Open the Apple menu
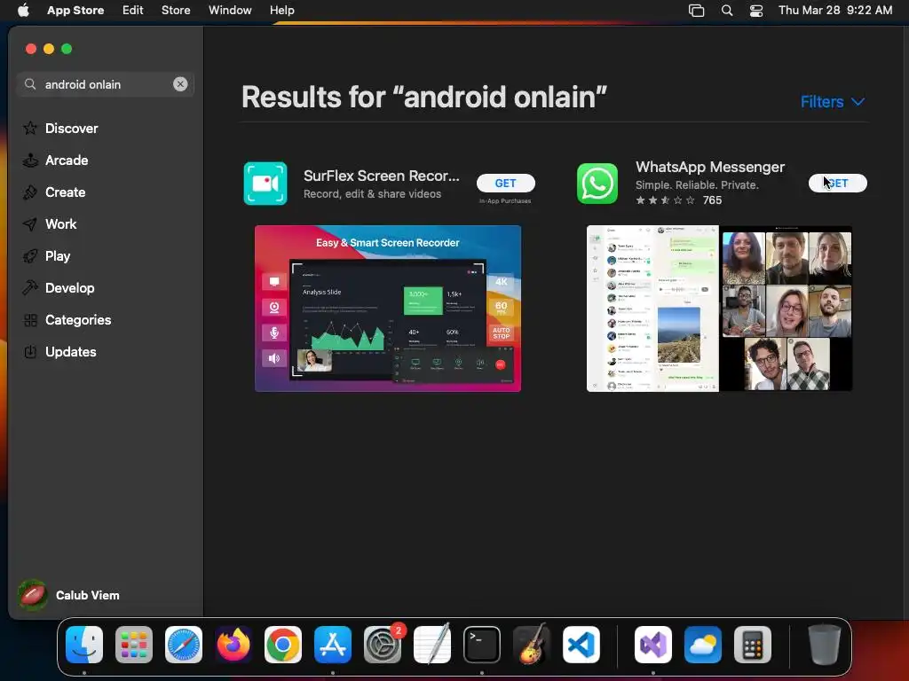This screenshot has height=681, width=909. pyautogui.click(x=23, y=10)
